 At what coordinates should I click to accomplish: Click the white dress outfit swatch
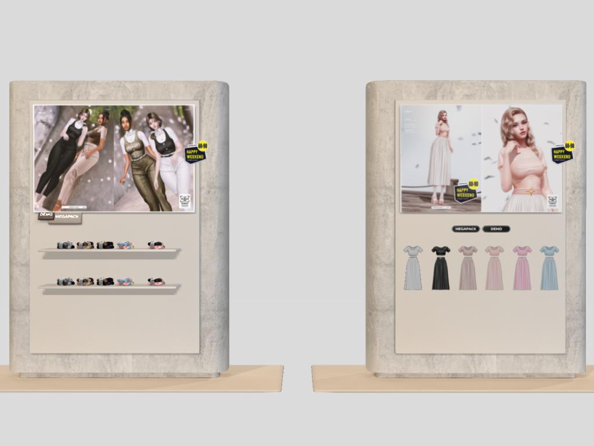point(413,268)
